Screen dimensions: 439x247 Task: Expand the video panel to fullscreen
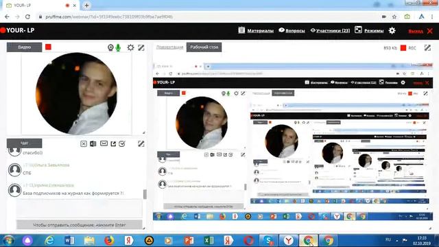tap(141, 47)
